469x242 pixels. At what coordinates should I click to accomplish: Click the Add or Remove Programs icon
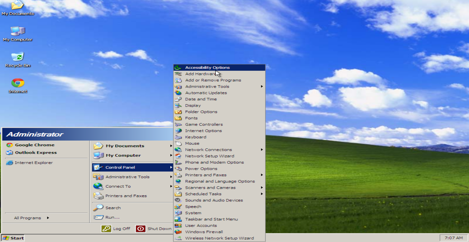tap(178, 80)
